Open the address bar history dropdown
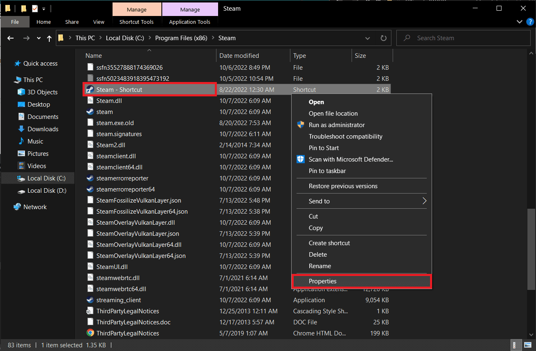The image size is (536, 351). [x=368, y=38]
